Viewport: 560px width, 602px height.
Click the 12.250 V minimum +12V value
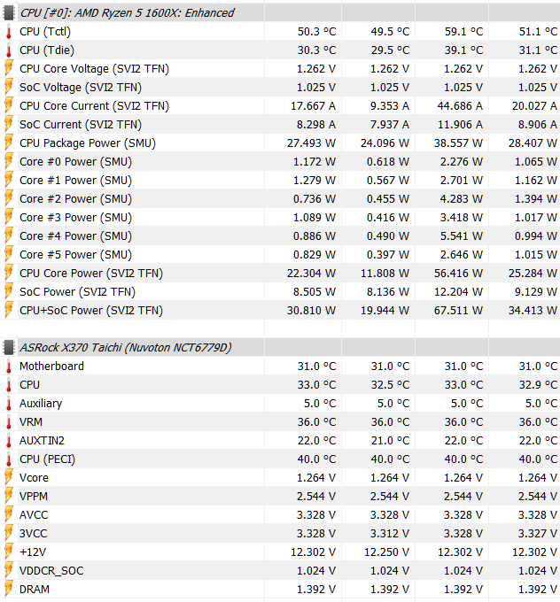pos(386,552)
